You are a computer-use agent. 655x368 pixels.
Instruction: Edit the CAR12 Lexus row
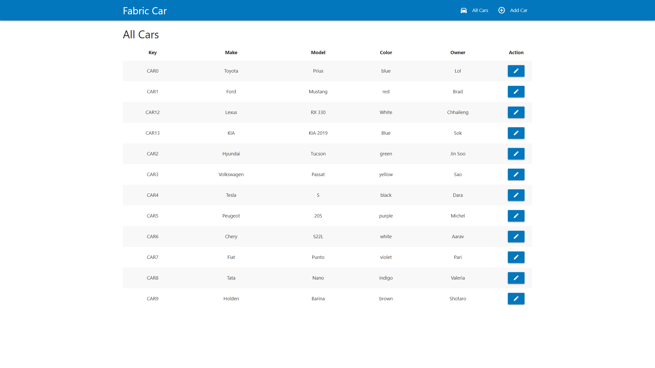[516, 112]
